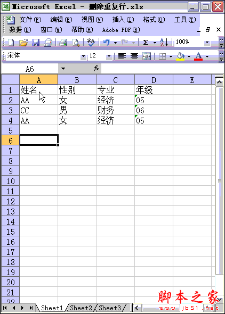Click the vertical scrollbar up arrow
Image resolution: width=225 pixels, height=314 pixels.
219,82
